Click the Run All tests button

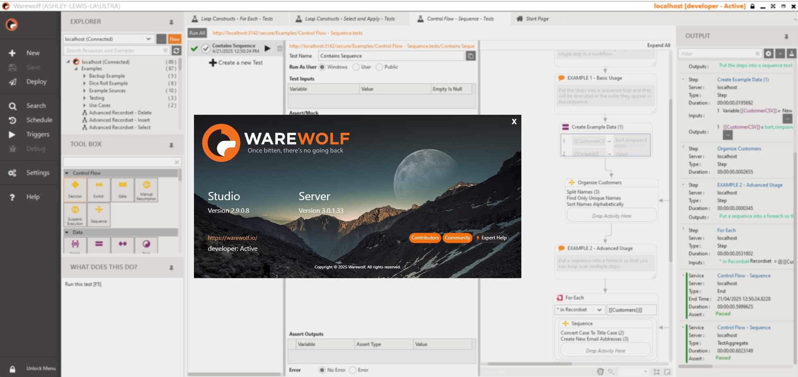click(197, 33)
